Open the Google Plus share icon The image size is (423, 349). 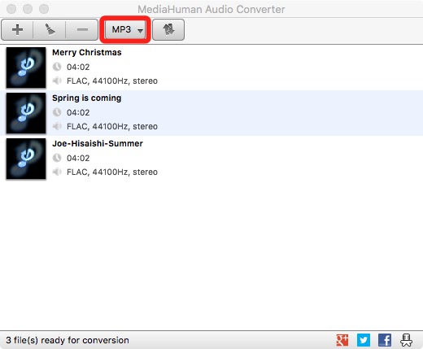click(x=342, y=340)
